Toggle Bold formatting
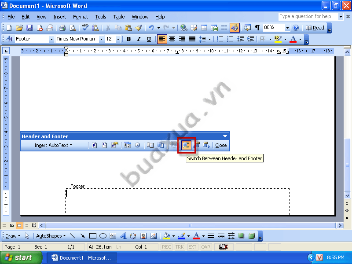Screen dimensions: 352x264 pos(128,39)
